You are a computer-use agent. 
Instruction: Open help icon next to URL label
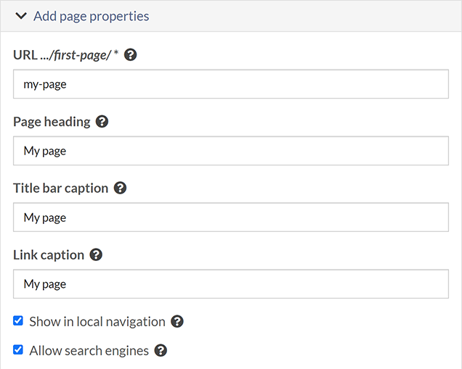(x=131, y=55)
